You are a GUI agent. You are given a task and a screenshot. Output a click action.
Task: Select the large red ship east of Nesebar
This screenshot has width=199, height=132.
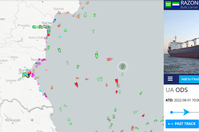tap(110, 59)
